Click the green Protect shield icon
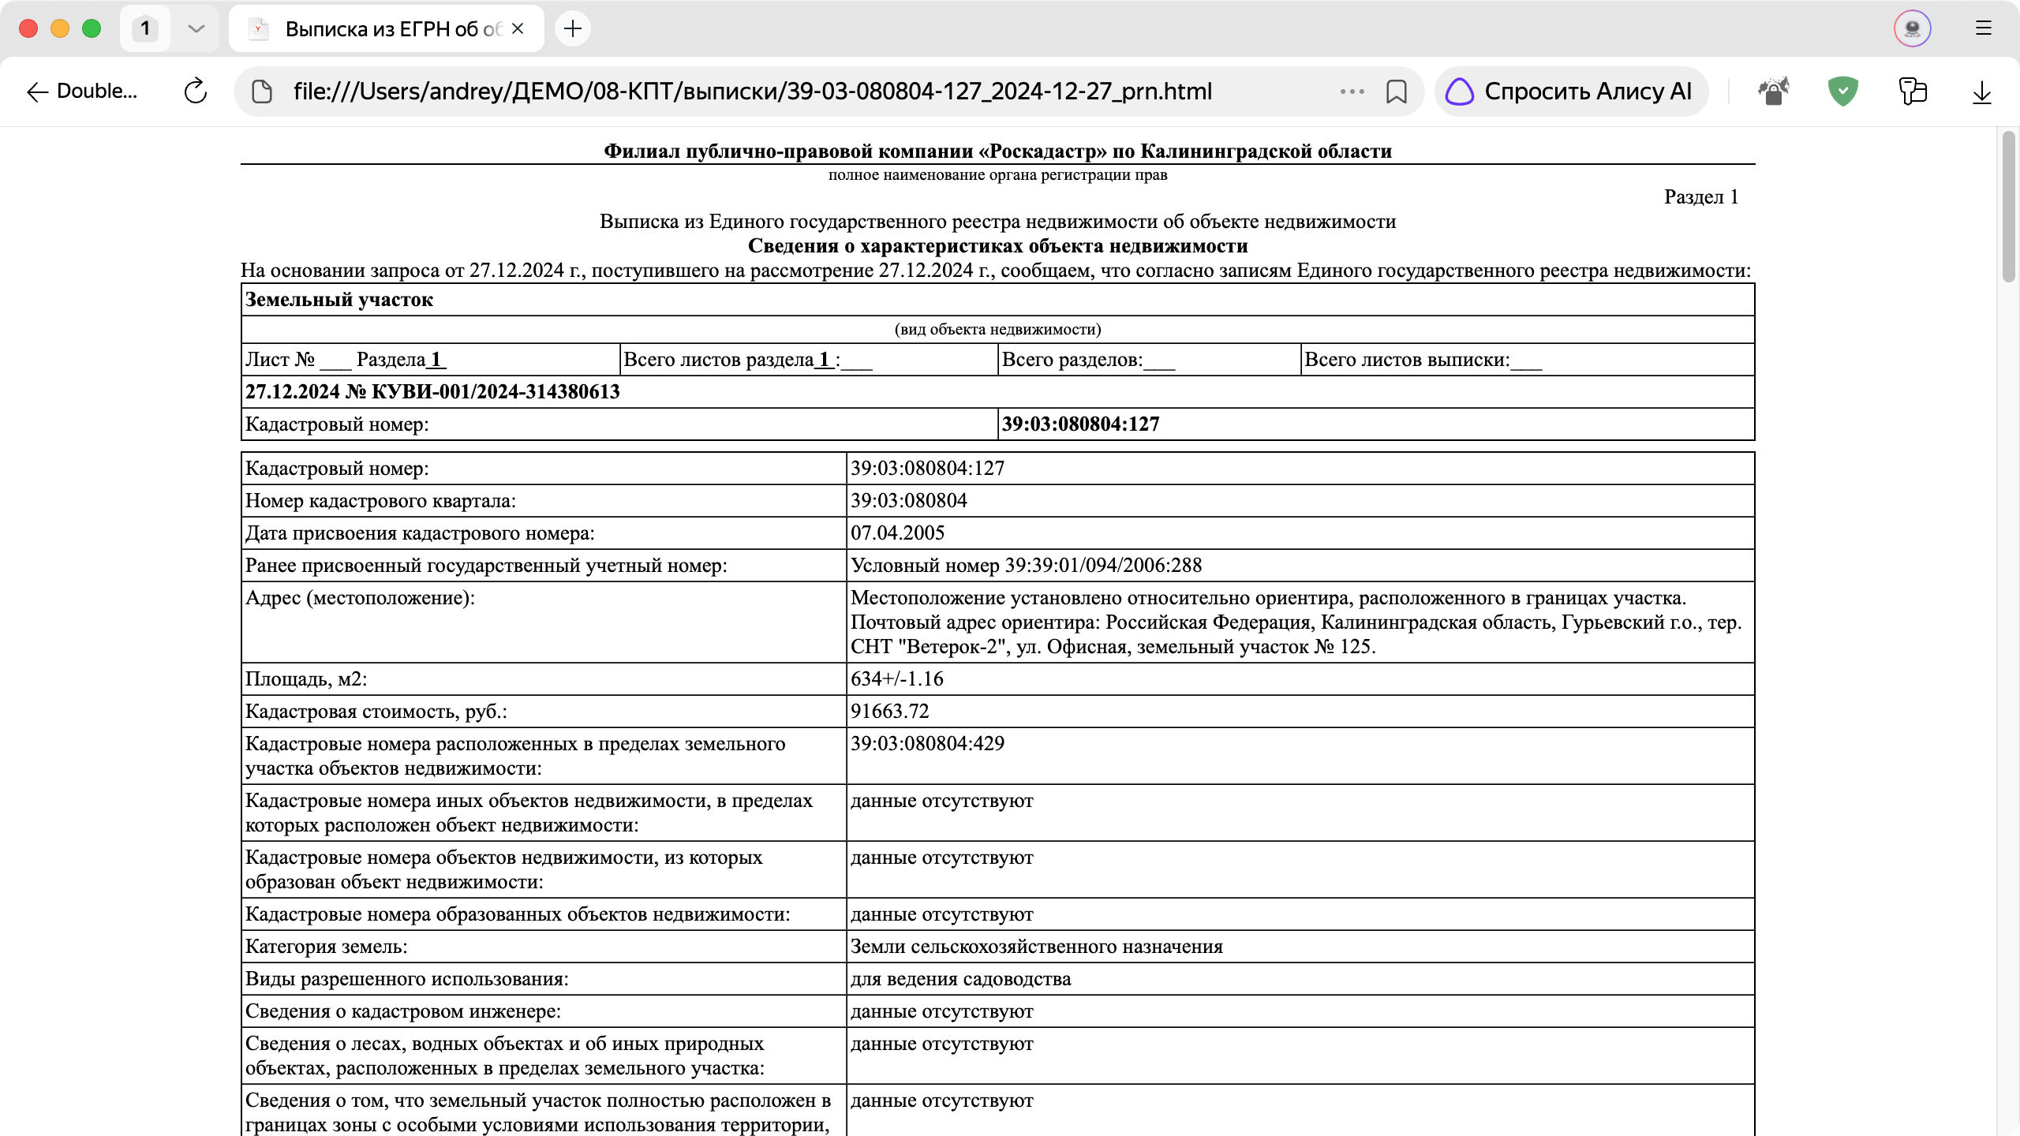The height and width of the screenshot is (1136, 2020). click(x=1842, y=92)
